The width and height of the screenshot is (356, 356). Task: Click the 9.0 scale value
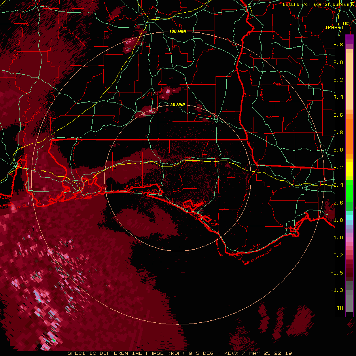338,62
